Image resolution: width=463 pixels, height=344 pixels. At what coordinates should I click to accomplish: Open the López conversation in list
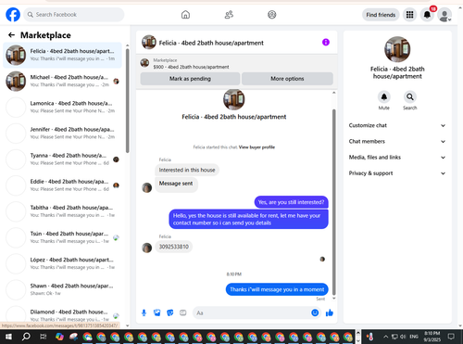(63, 263)
